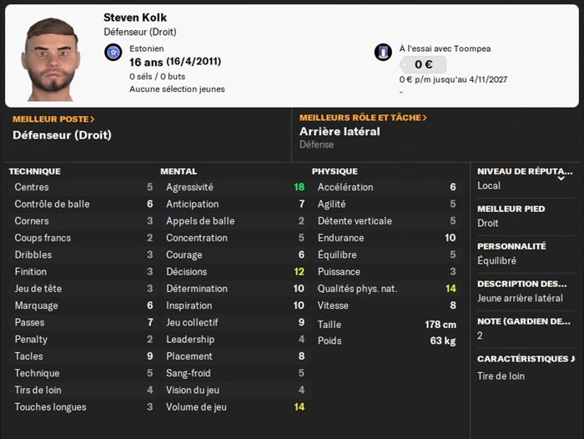Click the Jeune arrière latéral description
584x439 pixels.
point(520,298)
